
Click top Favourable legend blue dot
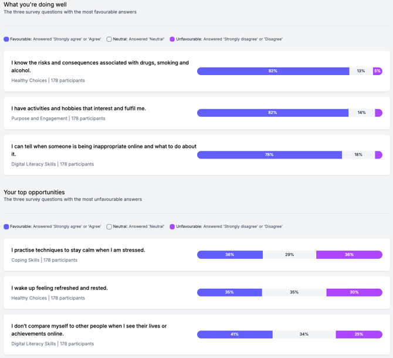coord(6,39)
